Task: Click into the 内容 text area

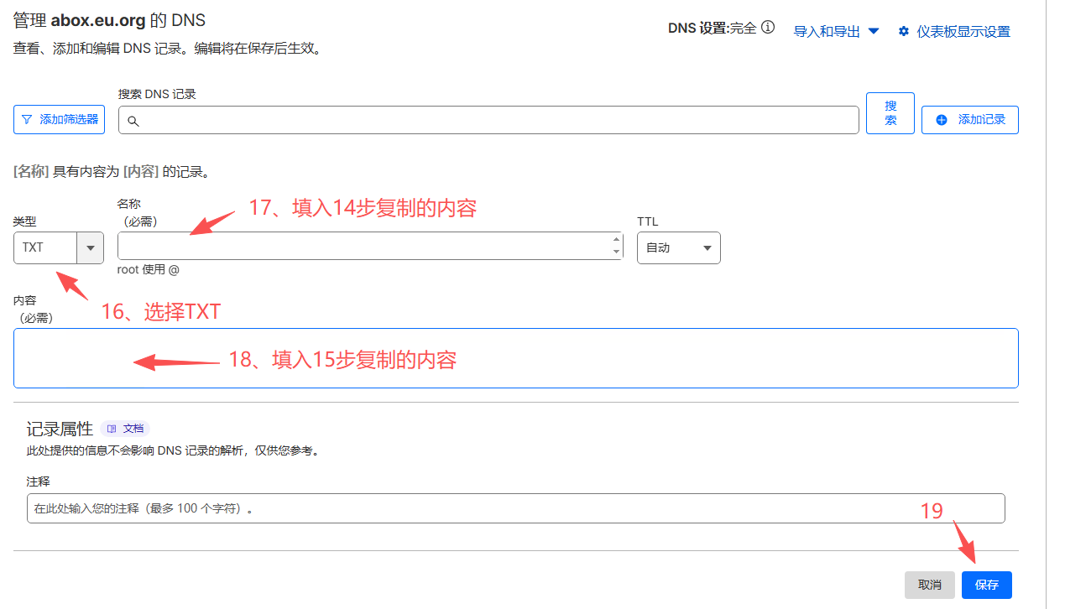Action: tap(515, 358)
